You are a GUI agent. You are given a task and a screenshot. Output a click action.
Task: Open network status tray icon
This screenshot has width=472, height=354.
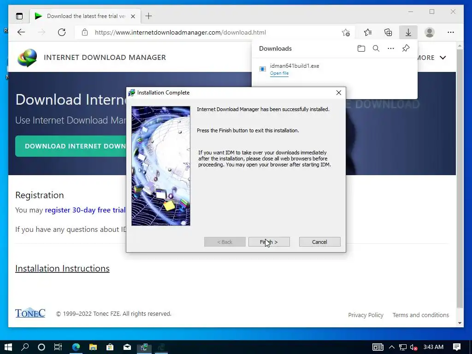pyautogui.click(x=403, y=347)
